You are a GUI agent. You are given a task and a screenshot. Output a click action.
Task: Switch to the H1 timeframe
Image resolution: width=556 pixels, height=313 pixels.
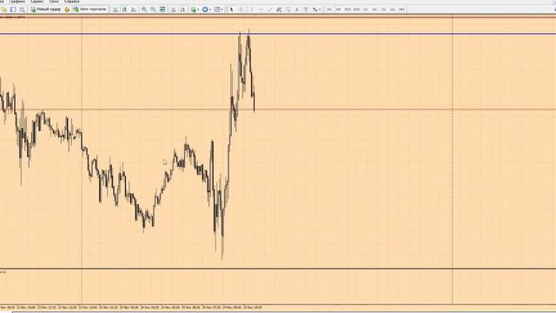366,10
